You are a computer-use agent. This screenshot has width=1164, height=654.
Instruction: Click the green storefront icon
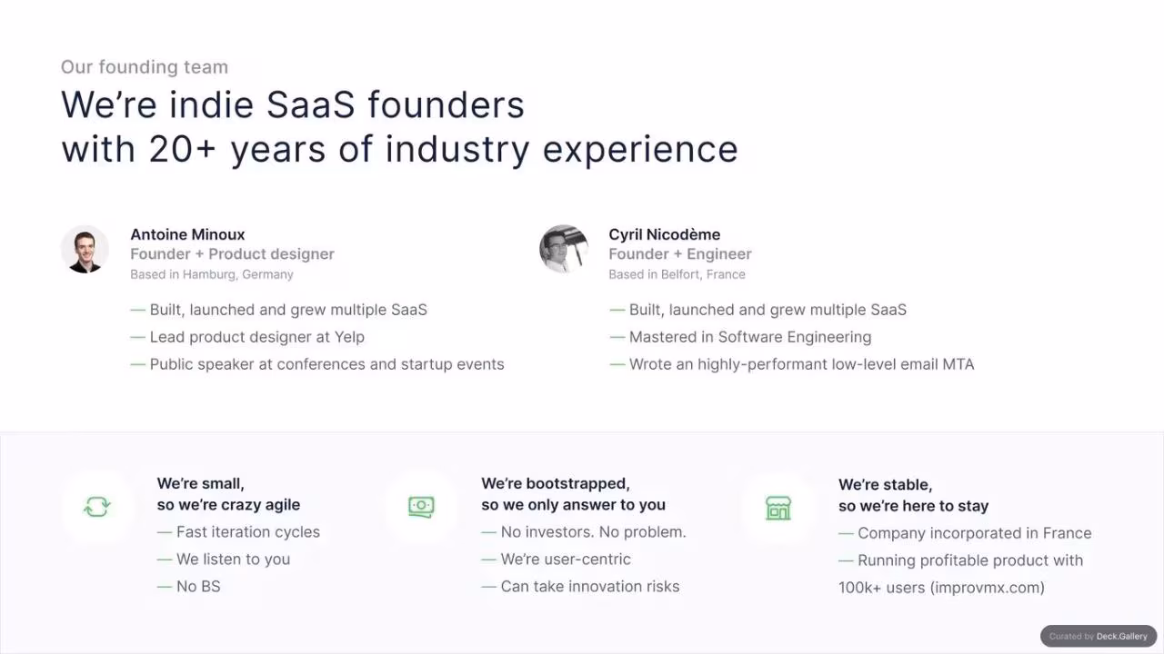coord(778,508)
